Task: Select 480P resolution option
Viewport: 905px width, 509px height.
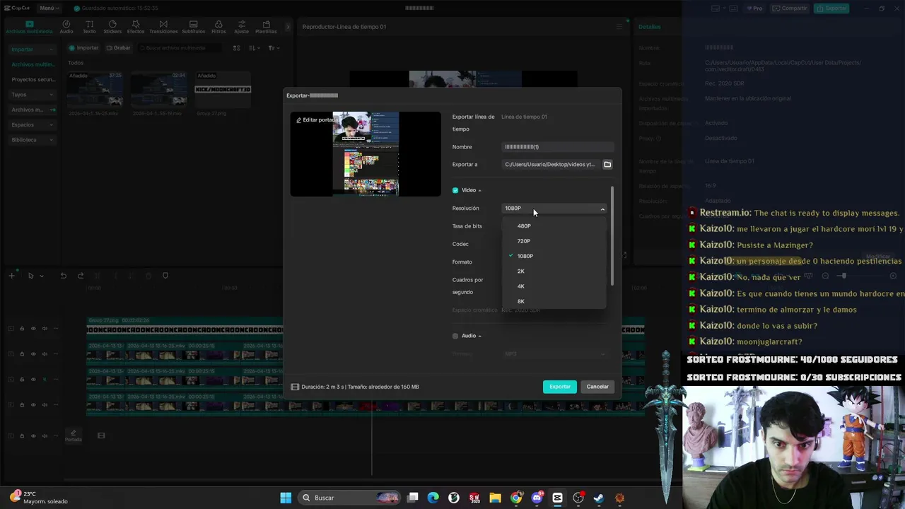Action: 554,226
